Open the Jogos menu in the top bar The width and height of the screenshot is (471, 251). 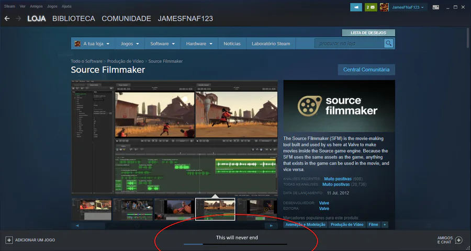52,6
